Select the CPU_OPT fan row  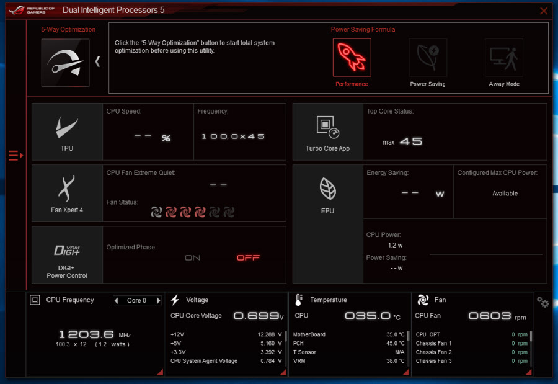pyautogui.click(x=472, y=334)
